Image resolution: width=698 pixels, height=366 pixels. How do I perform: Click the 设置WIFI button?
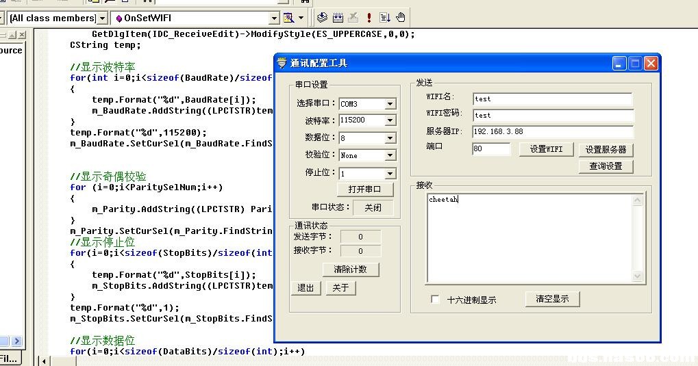546,149
